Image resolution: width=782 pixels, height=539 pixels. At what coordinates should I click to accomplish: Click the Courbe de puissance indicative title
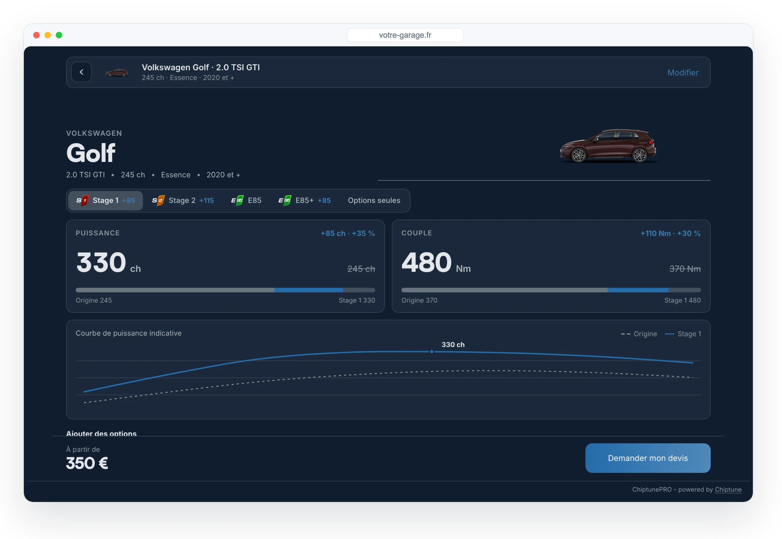click(x=129, y=333)
